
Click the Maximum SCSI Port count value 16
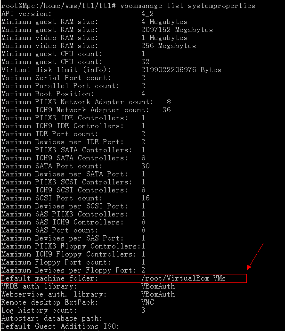tap(146, 198)
